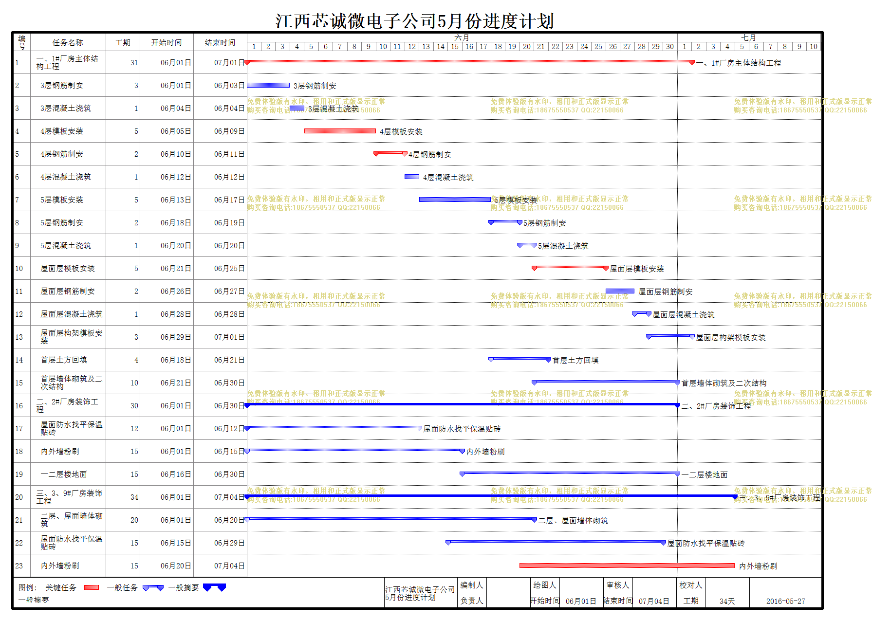Click the 结束时间 column header in the table
872x620 pixels.
click(x=220, y=42)
